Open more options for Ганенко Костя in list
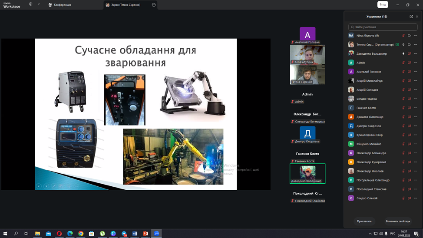Image resolution: width=423 pixels, height=238 pixels. (x=416, y=108)
